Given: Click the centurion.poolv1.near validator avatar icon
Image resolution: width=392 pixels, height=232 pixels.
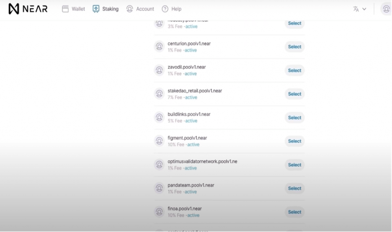Looking at the screenshot, I should coord(159,47).
